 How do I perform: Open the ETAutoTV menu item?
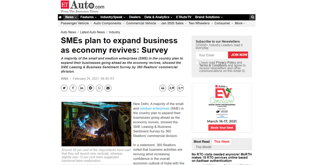[x=184, y=17]
